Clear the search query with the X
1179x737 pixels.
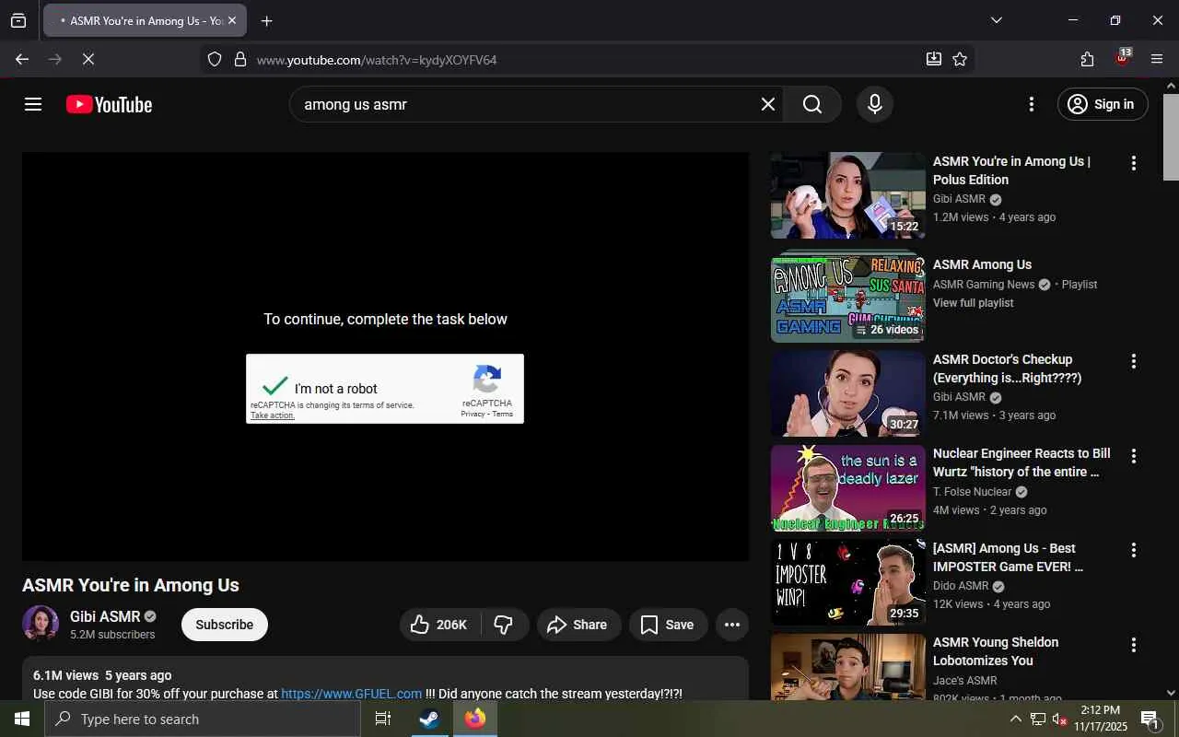pos(768,104)
